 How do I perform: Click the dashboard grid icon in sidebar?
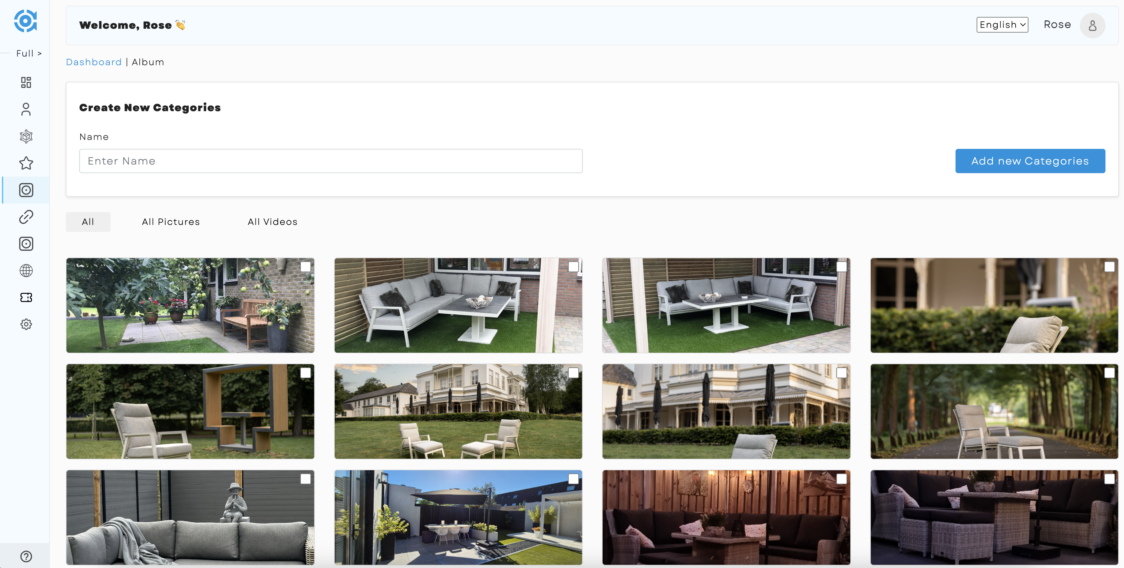point(25,82)
